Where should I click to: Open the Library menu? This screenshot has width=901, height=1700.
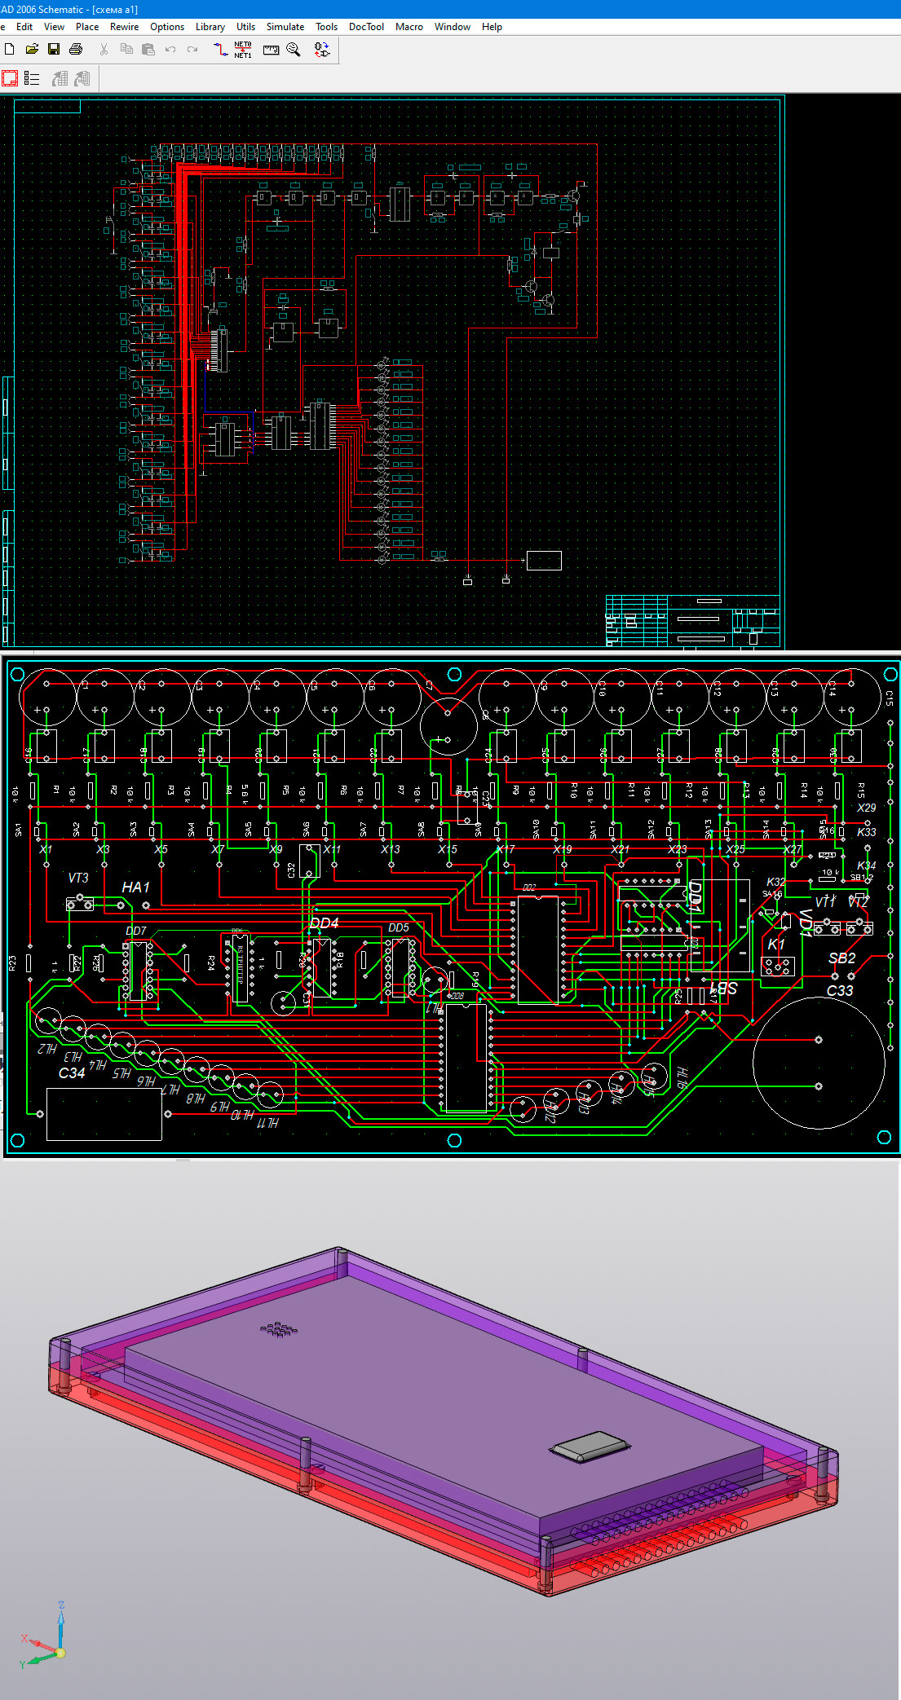(x=210, y=27)
